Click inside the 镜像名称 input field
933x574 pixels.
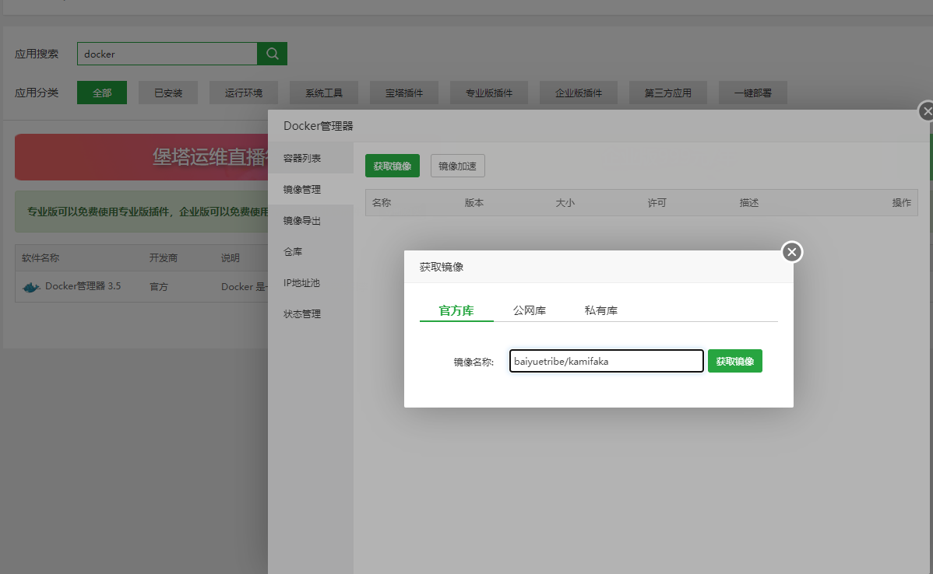606,360
